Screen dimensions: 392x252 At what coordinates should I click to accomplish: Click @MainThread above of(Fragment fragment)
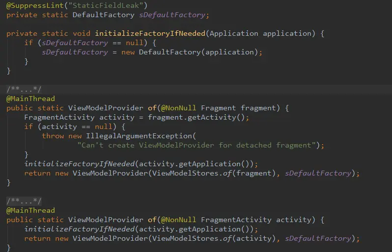tap(30, 99)
